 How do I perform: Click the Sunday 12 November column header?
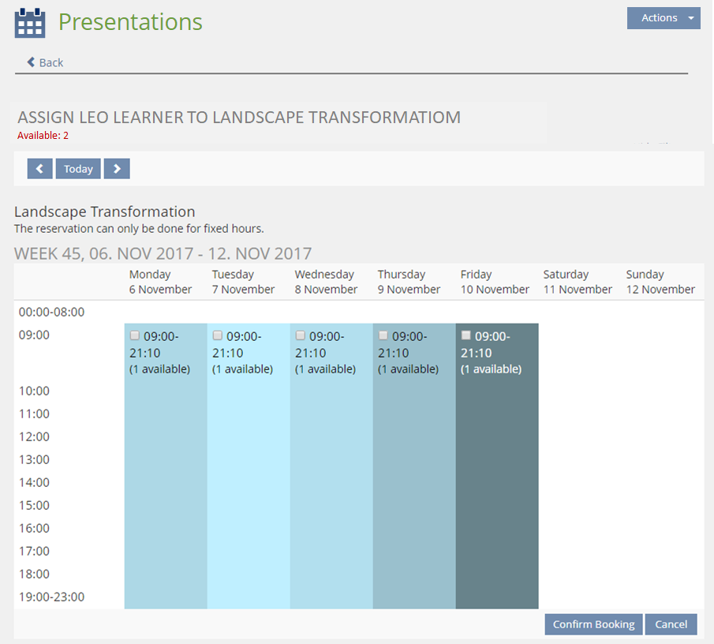coord(660,282)
